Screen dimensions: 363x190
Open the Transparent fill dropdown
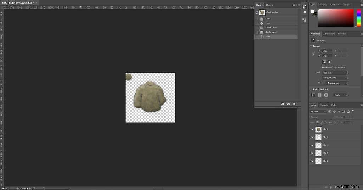[337, 83]
